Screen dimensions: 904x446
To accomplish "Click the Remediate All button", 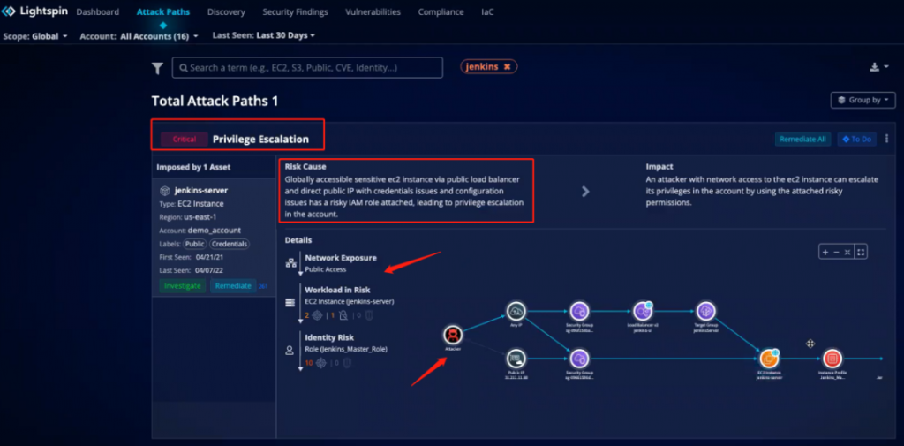I will coord(803,139).
